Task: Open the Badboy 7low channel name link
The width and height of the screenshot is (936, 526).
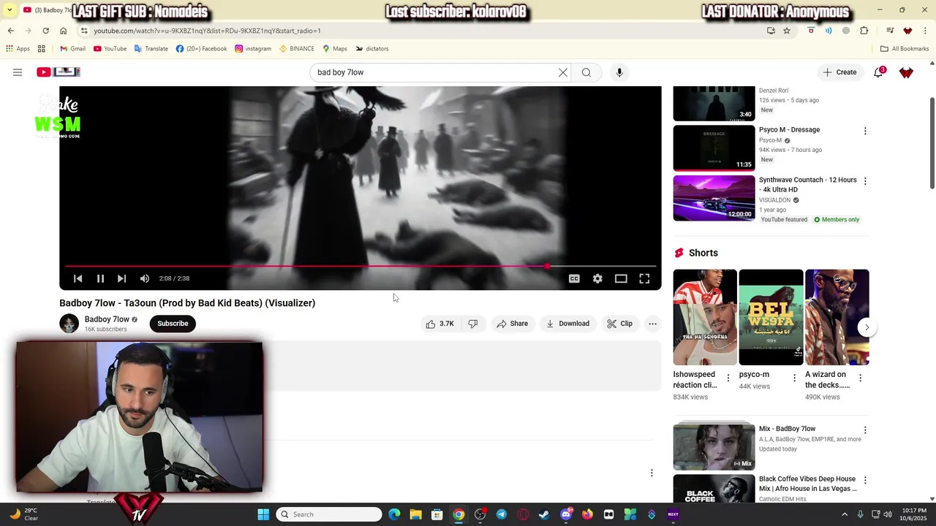Action: [107, 319]
